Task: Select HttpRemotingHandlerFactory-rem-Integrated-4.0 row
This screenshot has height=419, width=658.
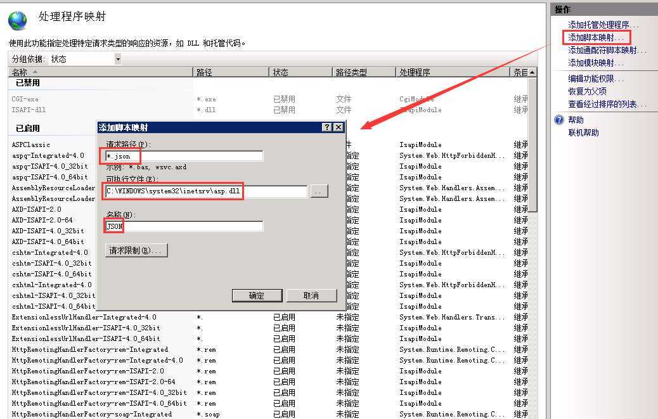Action: tap(269, 360)
